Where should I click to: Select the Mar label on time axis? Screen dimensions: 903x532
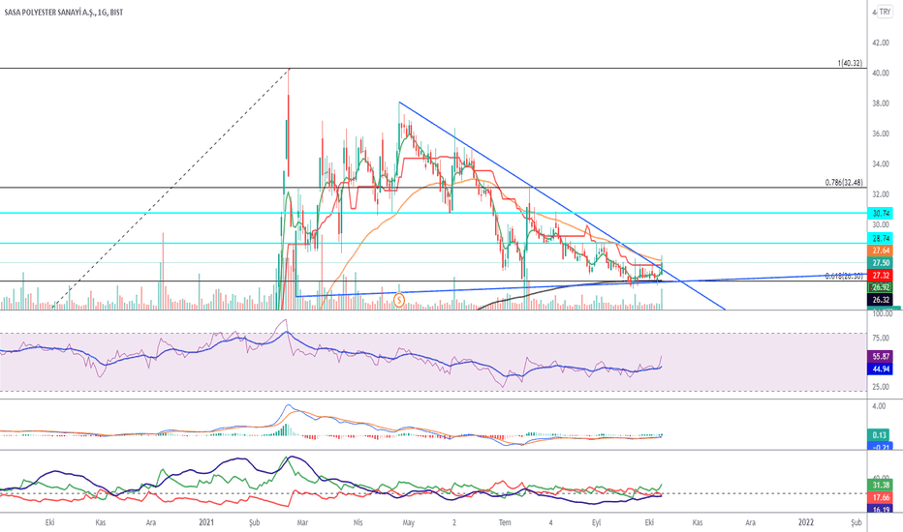coord(302,522)
